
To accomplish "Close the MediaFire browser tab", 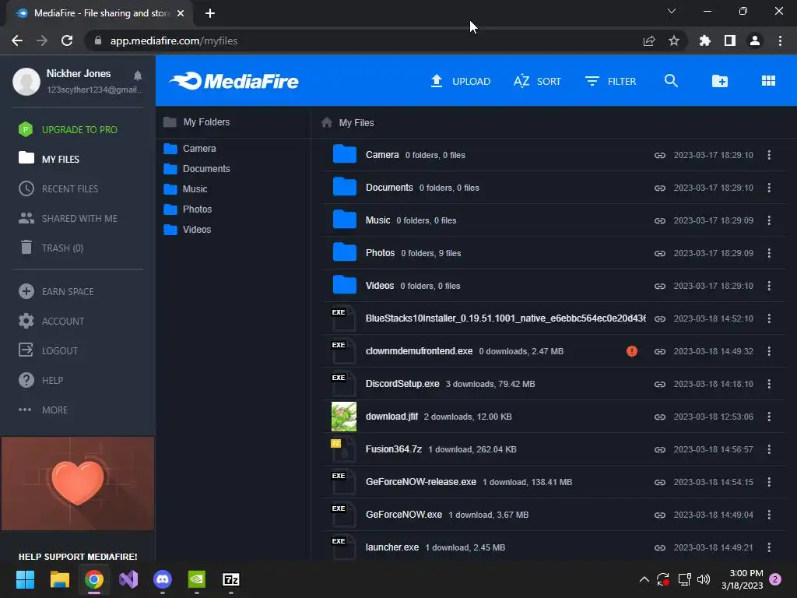I will pos(181,13).
